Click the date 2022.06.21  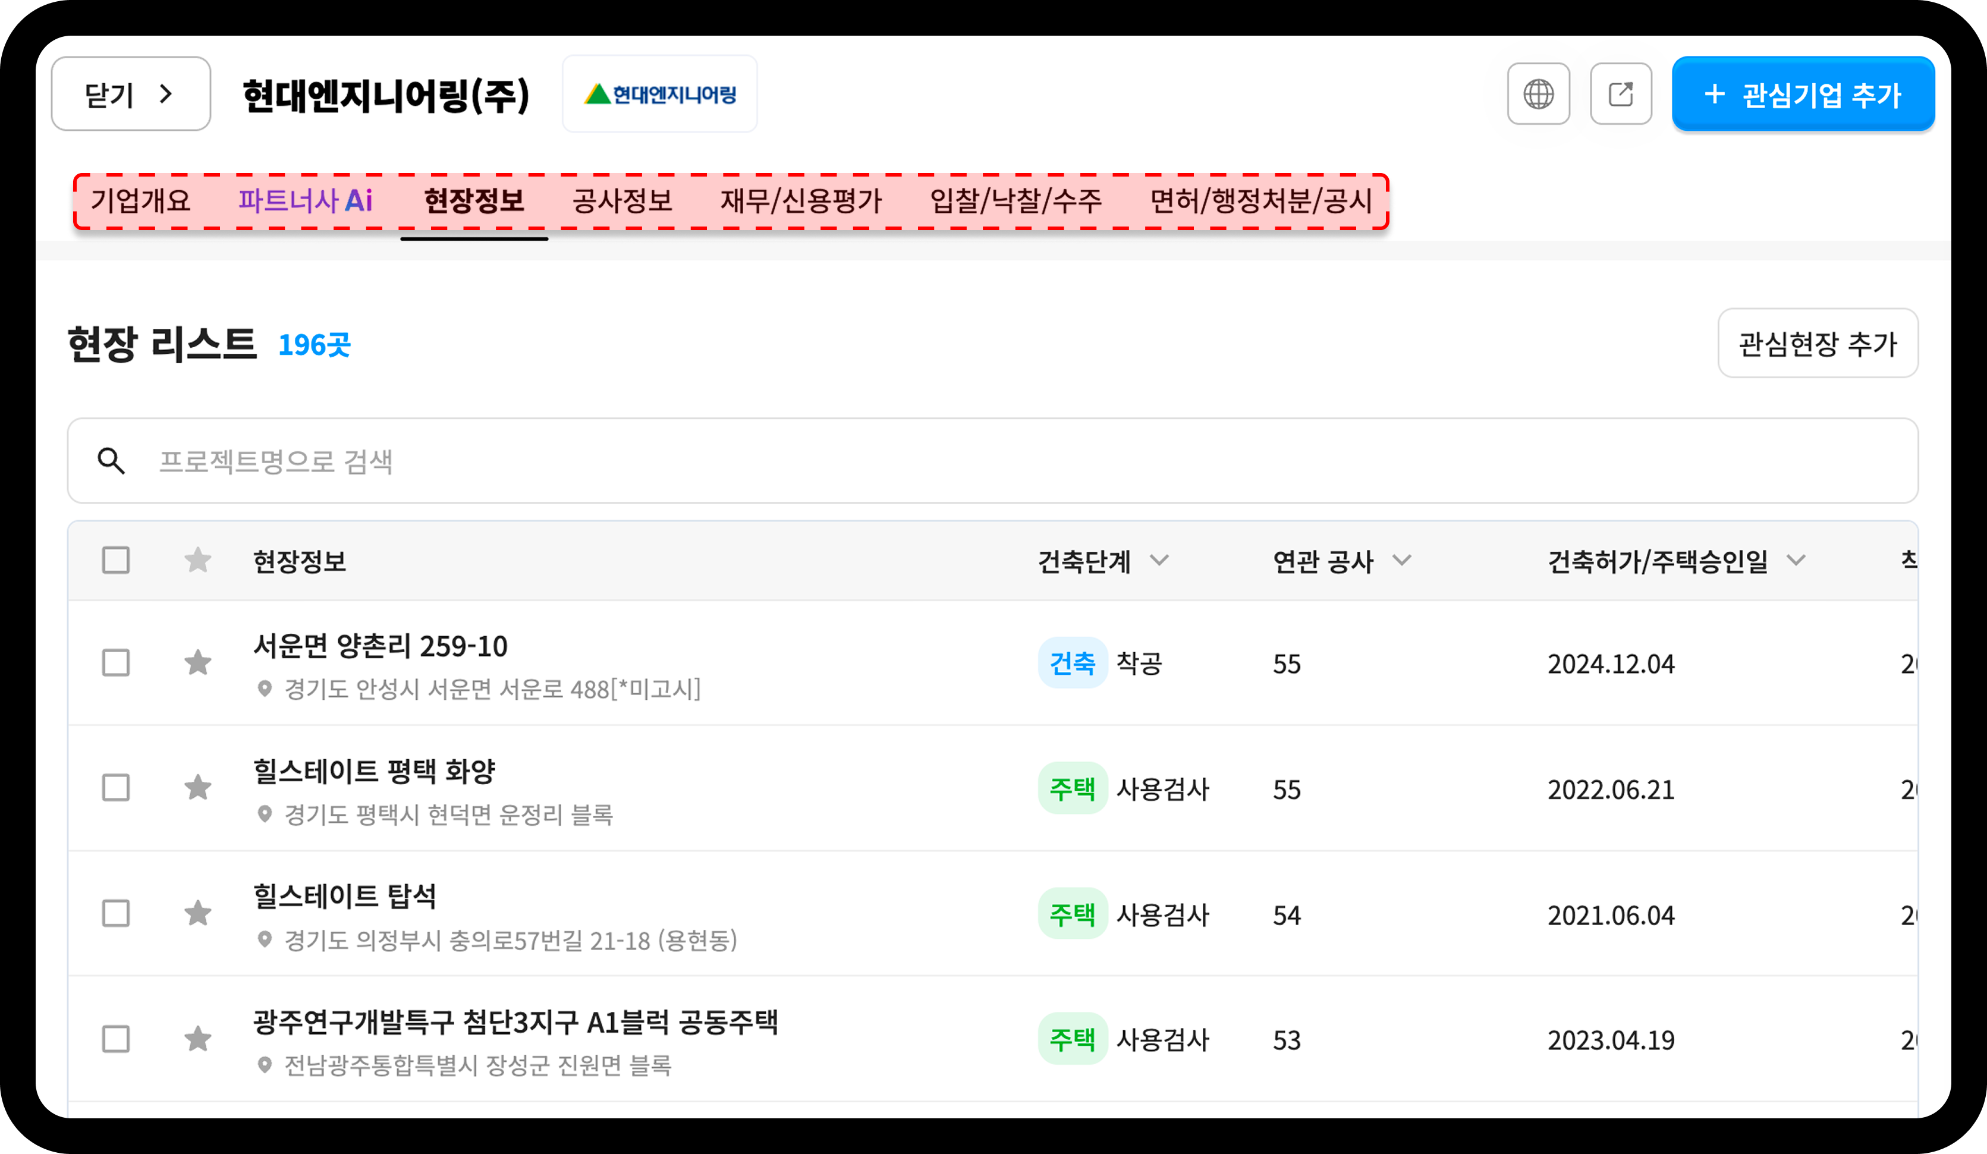click(x=1611, y=789)
